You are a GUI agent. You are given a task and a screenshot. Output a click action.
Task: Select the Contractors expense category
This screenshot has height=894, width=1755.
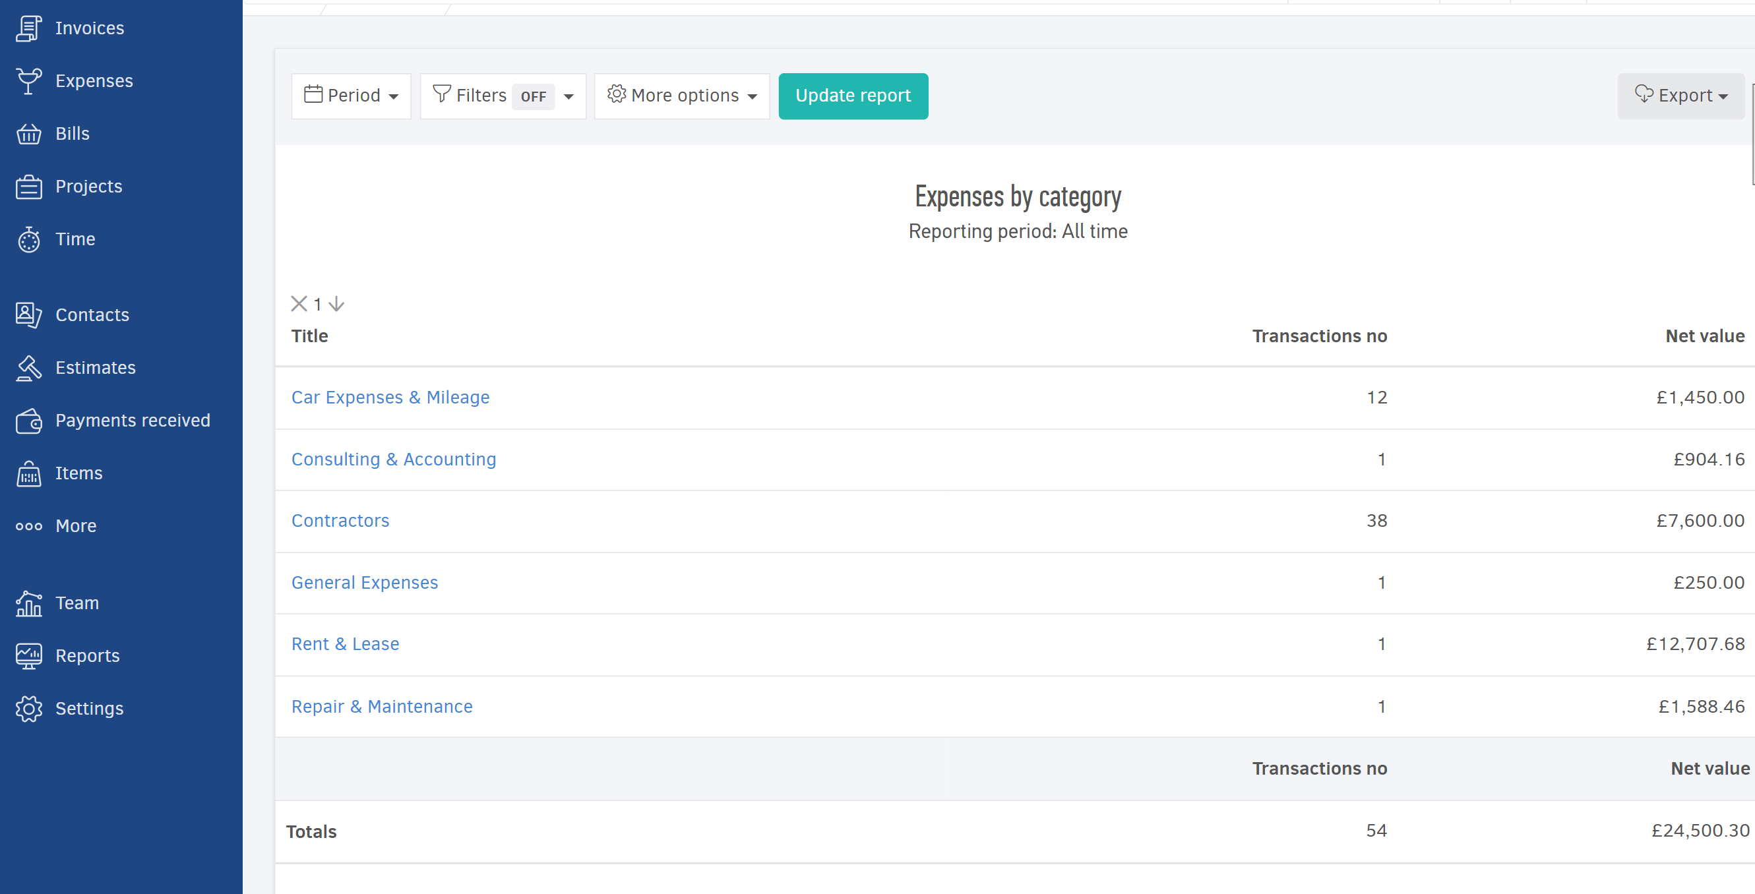click(x=340, y=520)
